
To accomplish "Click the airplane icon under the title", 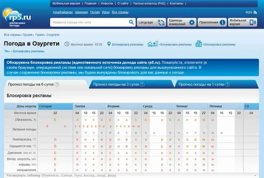I will pos(7,51).
